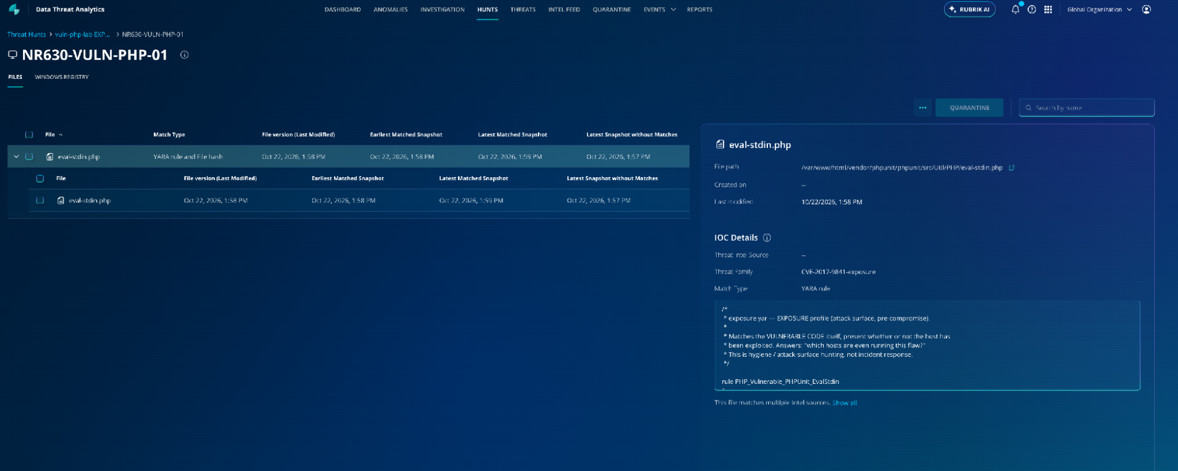This screenshot has height=471, width=1178.
Task: Click the info icon beside NR630-VULN-PHP-01 title
Action: click(x=184, y=55)
